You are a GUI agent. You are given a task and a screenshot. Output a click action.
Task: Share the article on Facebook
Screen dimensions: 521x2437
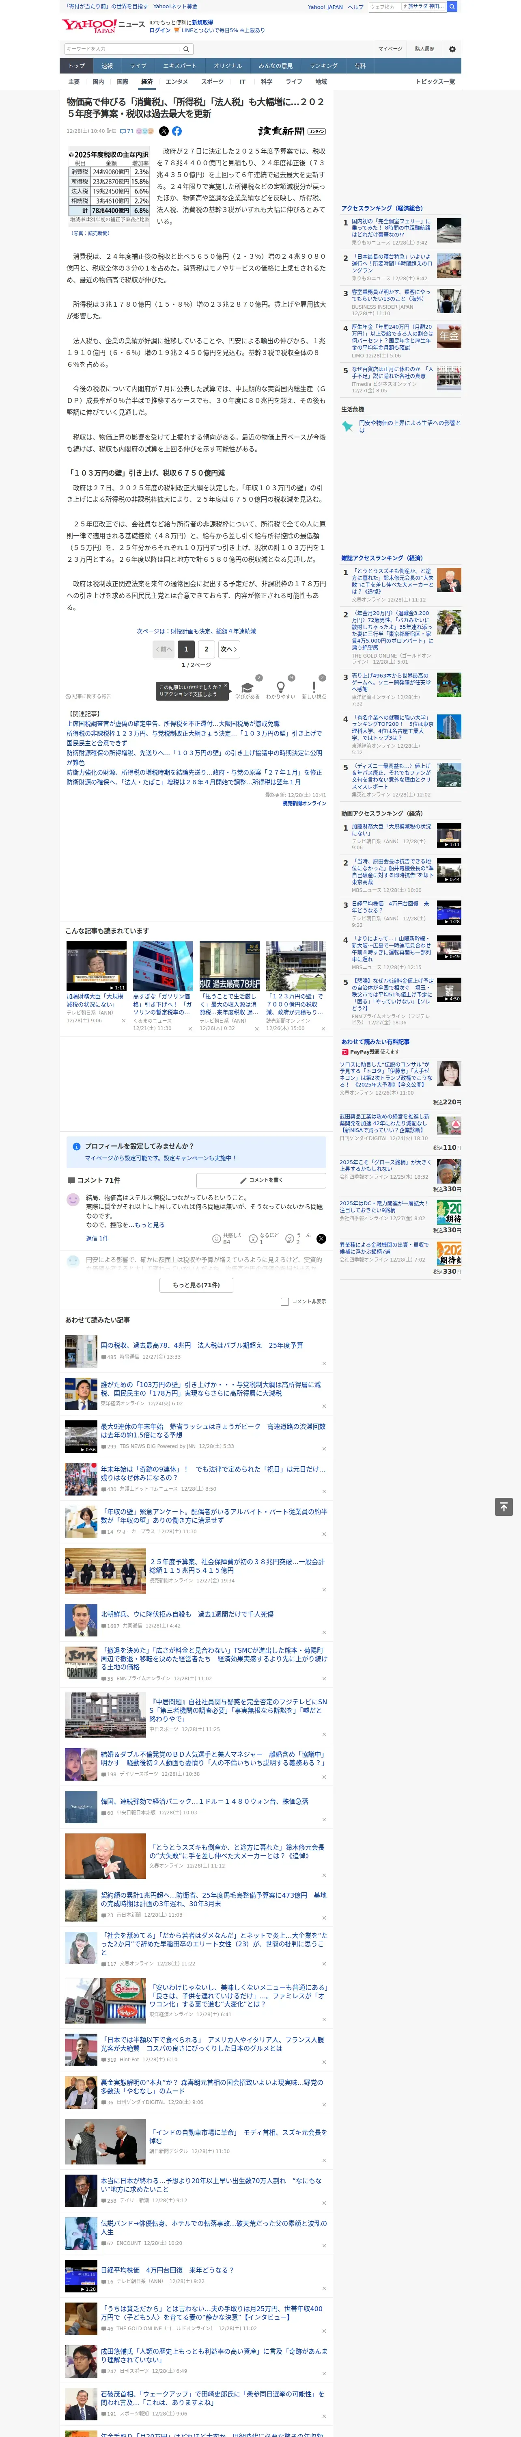tap(177, 132)
